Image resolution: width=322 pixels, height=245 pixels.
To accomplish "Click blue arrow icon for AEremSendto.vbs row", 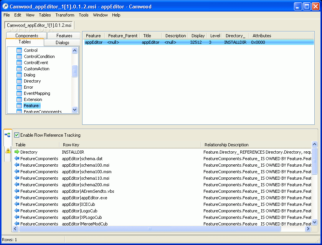I will click(17, 191).
